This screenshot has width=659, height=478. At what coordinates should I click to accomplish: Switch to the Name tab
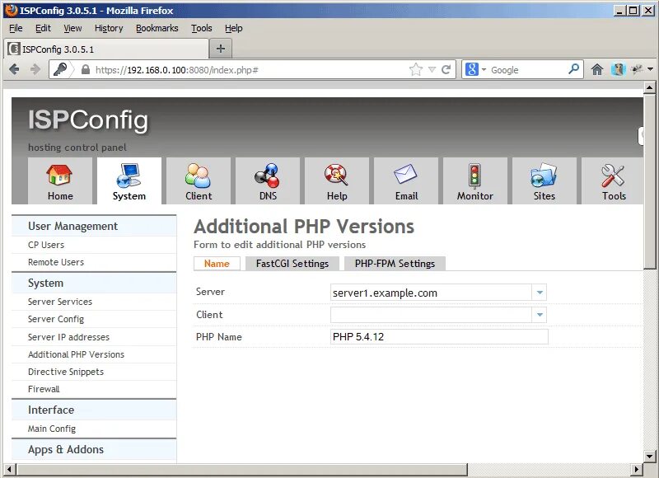[x=217, y=264]
